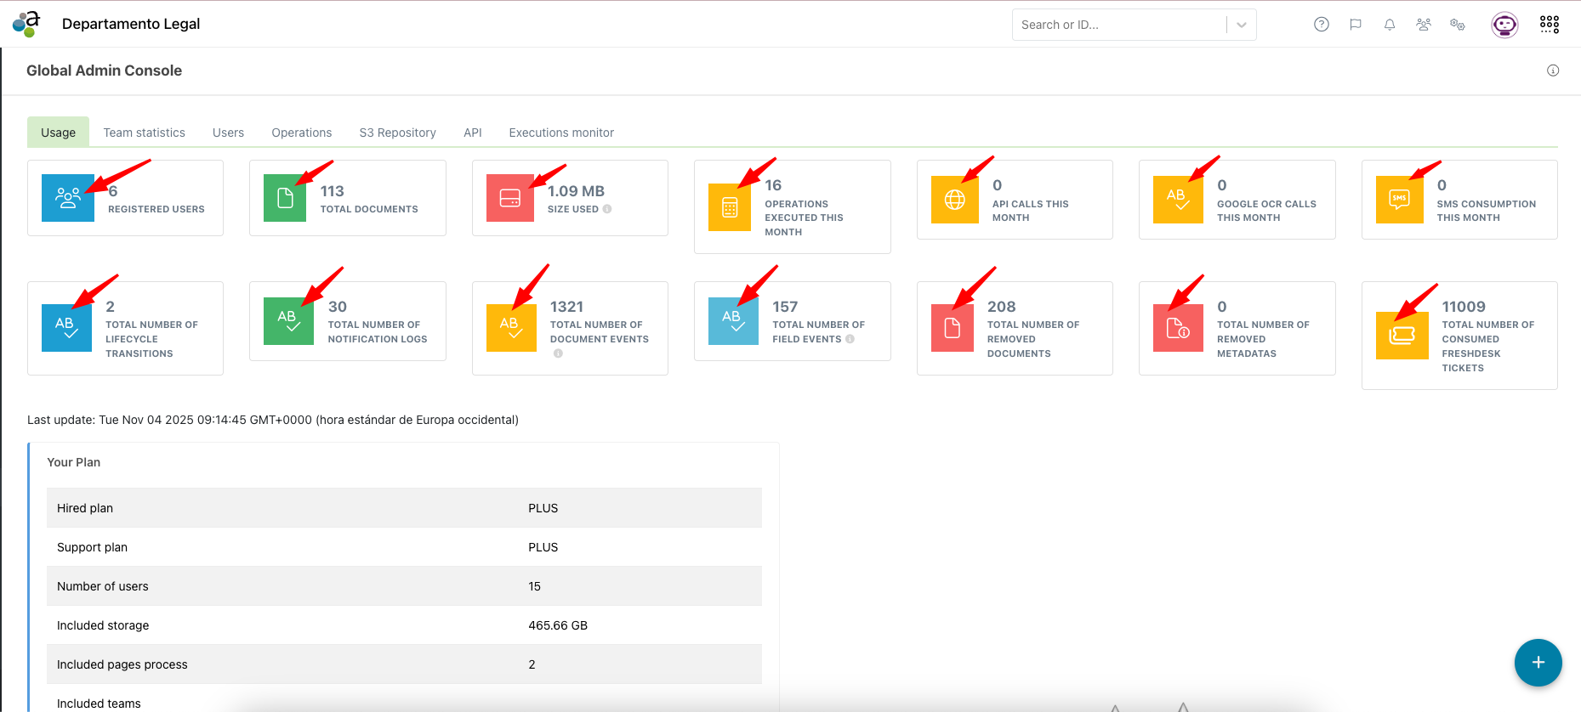Open the help question mark icon
This screenshot has height=712, width=1581.
click(x=1322, y=25)
